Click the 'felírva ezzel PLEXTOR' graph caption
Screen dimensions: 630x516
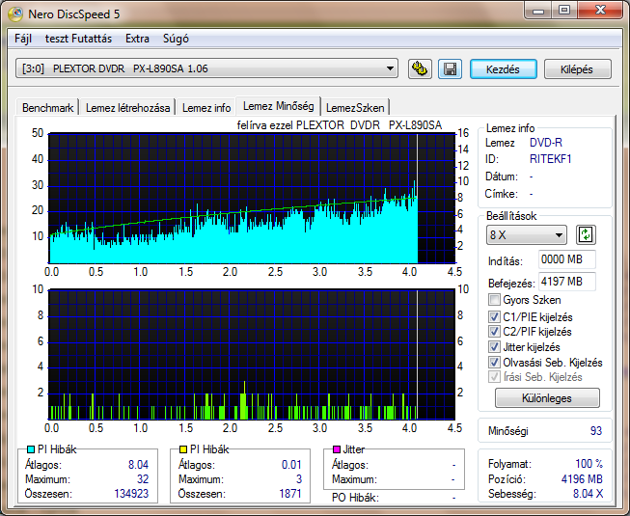tap(339, 125)
